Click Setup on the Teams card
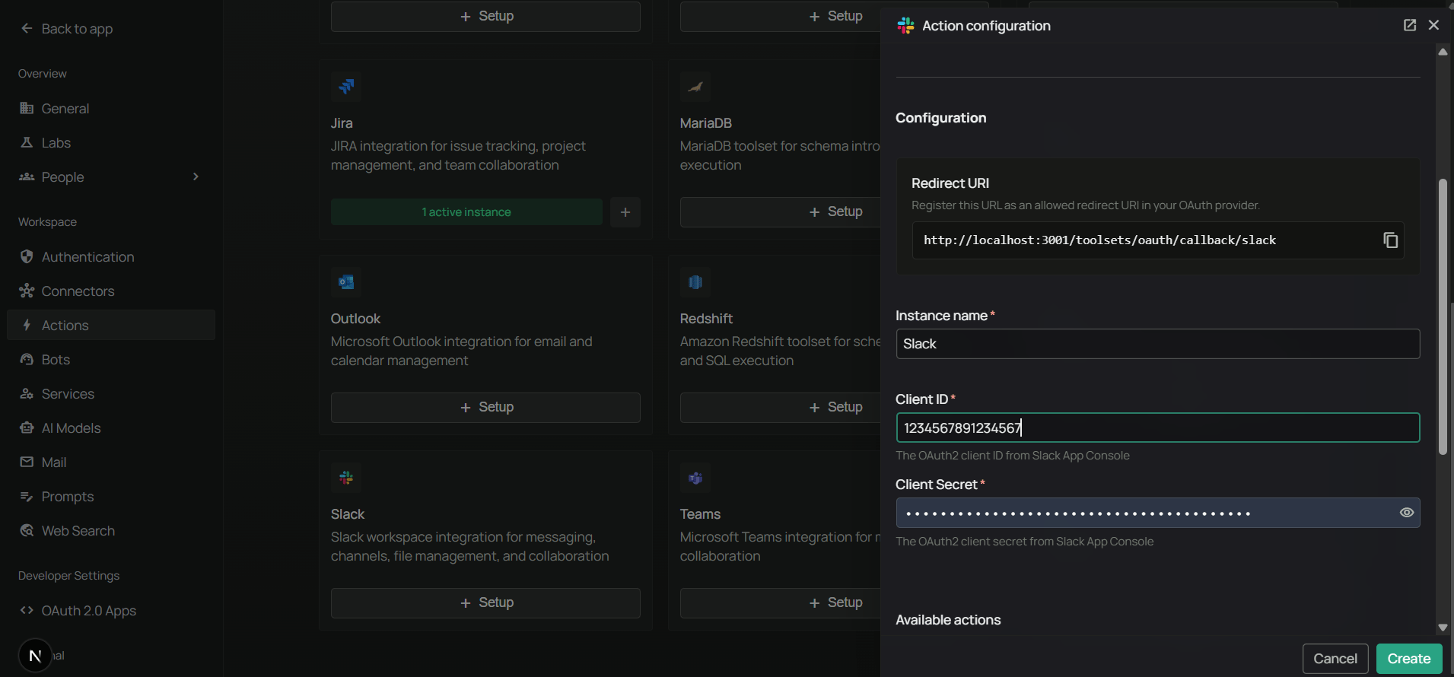Image resolution: width=1454 pixels, height=677 pixels. tap(781, 602)
